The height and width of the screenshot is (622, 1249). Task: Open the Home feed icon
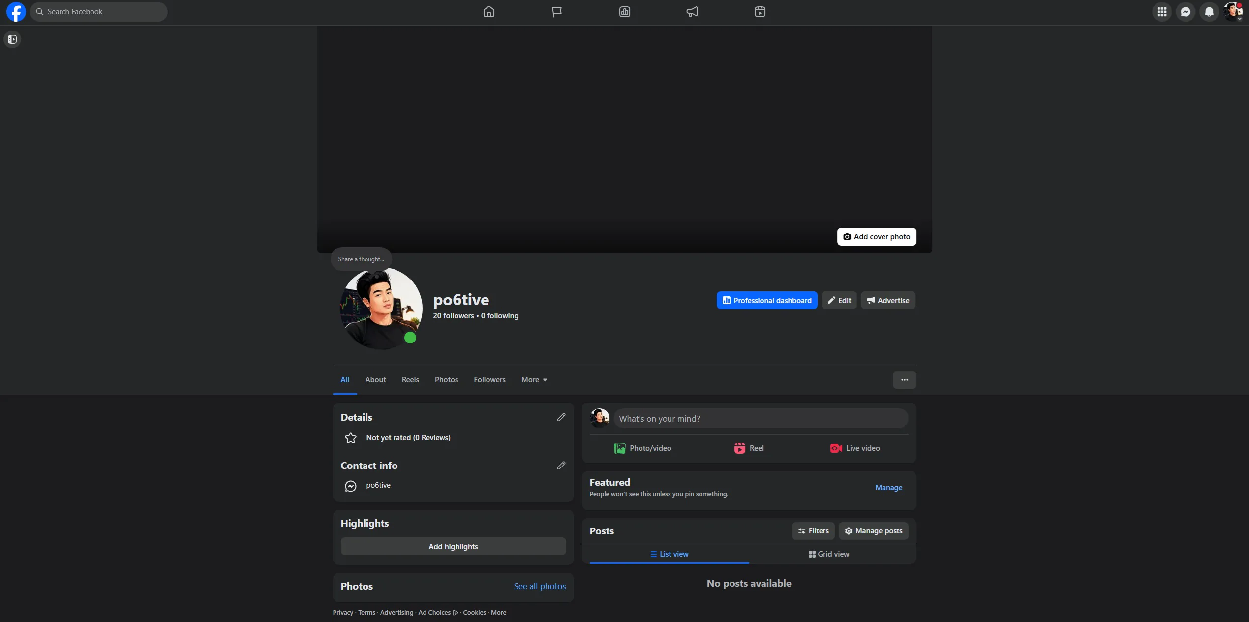coord(488,12)
